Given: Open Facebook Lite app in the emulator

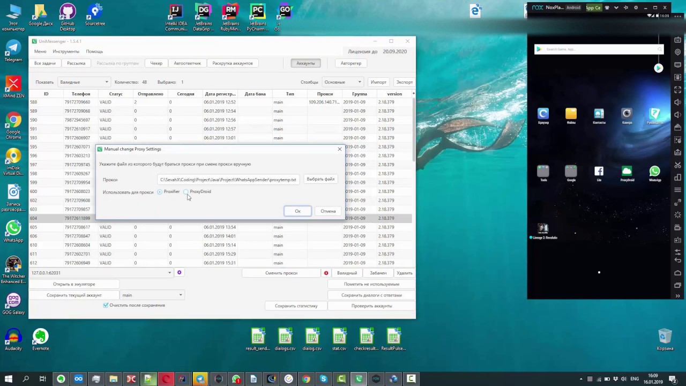Looking at the screenshot, I should pos(599,172).
